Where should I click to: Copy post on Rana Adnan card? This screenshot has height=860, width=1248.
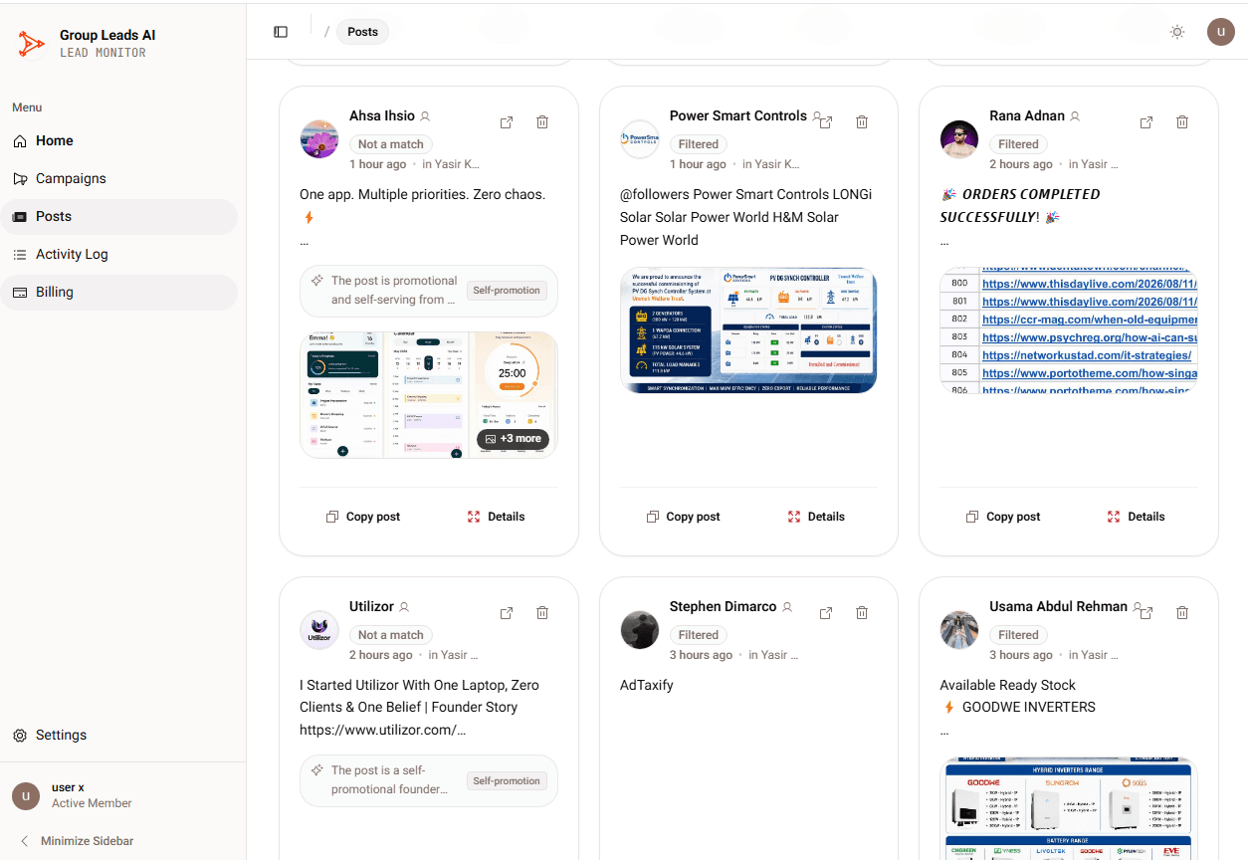(1003, 517)
